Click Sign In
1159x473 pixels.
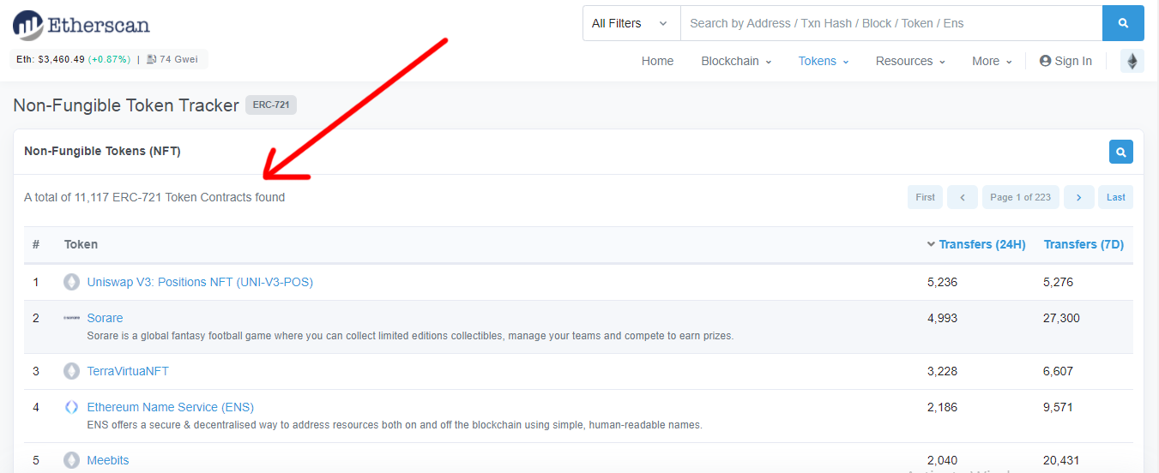click(1065, 61)
